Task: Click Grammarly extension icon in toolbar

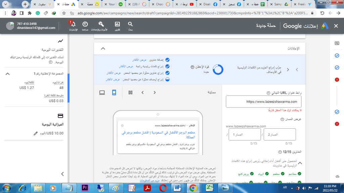Action: point(38,13)
